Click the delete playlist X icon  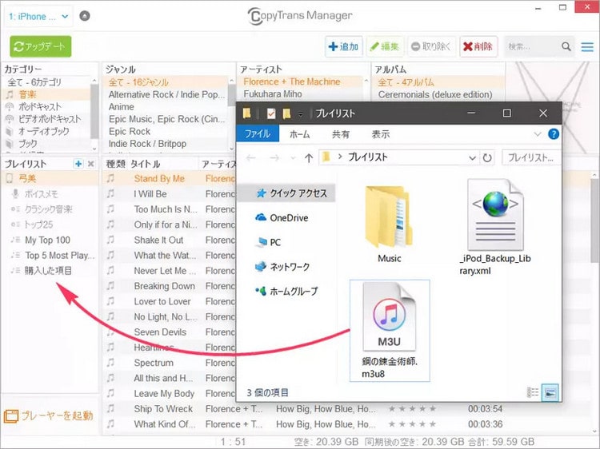[x=91, y=164]
